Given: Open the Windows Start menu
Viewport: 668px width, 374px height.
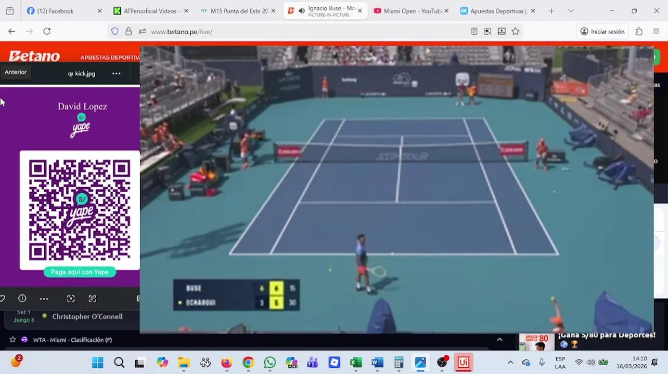Looking at the screenshot, I should click(x=97, y=362).
